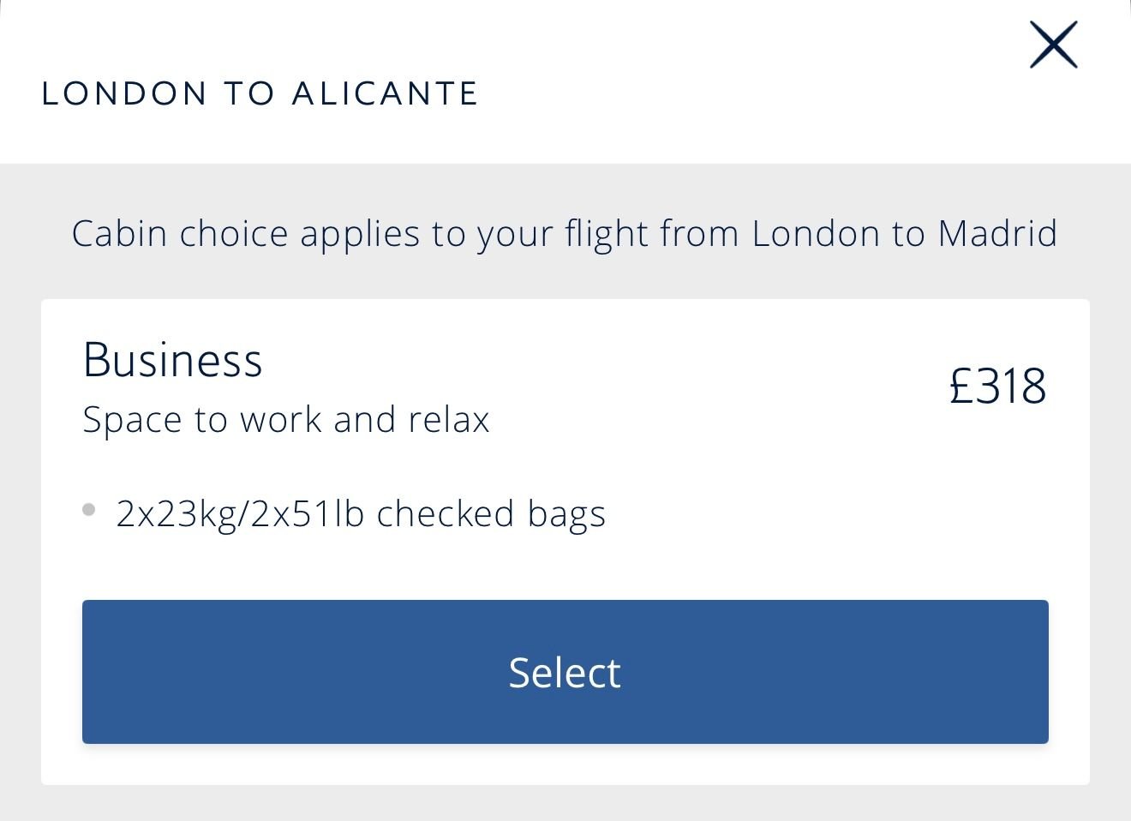Screen dimensions: 1131x821
Task: Click the word 'TO' in the header title
Action: coord(249,93)
